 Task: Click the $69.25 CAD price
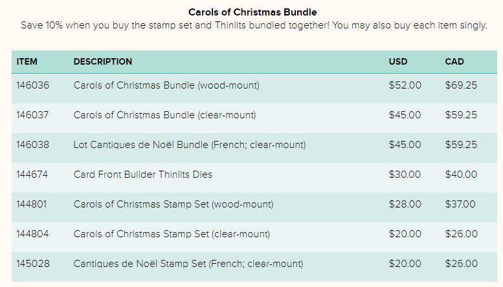461,85
